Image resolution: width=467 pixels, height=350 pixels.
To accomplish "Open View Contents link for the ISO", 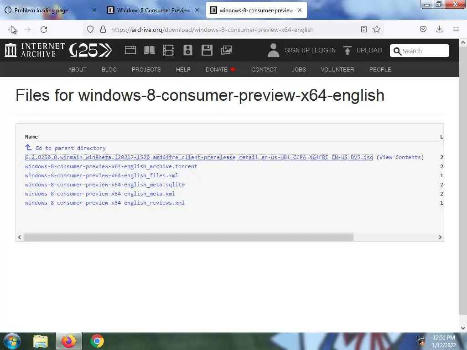I will tap(400, 157).
